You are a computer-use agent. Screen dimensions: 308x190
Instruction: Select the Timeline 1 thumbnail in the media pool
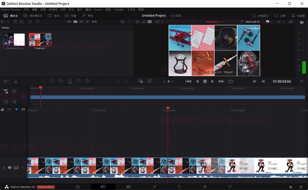point(40,39)
